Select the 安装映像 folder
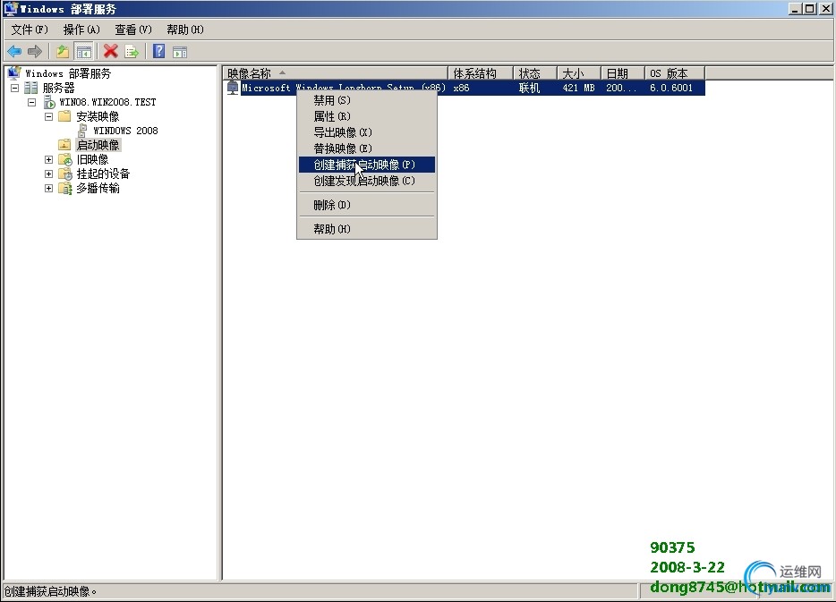 coord(98,116)
